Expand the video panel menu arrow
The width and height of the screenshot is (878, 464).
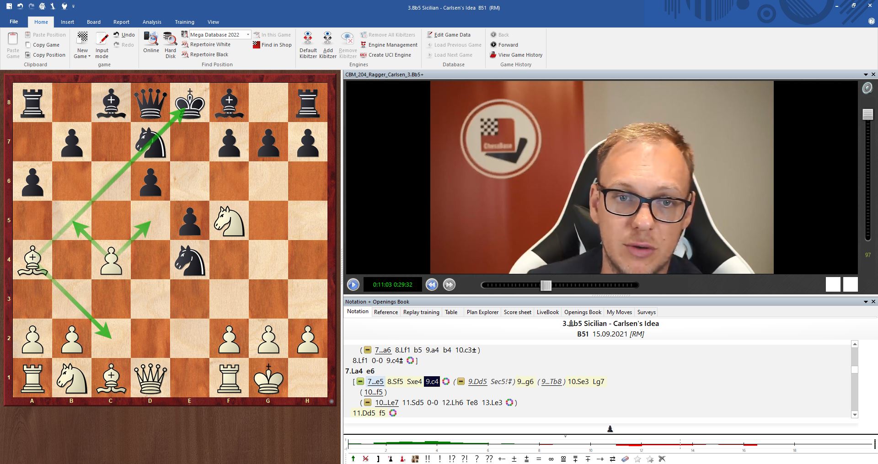point(865,75)
